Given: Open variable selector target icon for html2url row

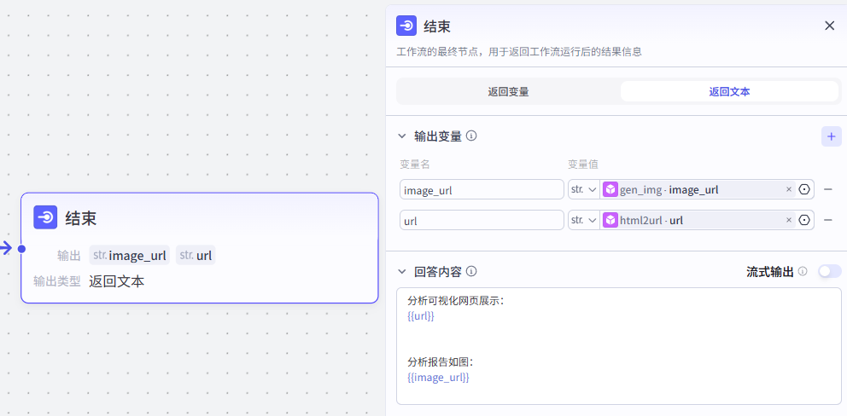Looking at the screenshot, I should coord(804,220).
